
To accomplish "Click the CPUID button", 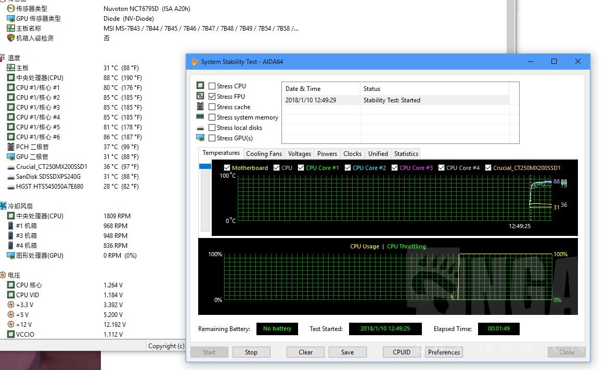I will pos(402,352).
